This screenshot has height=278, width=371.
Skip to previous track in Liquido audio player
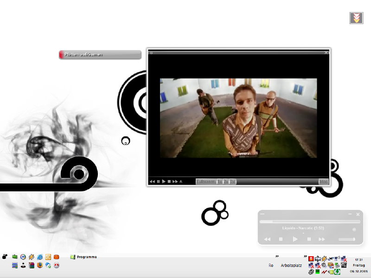pos(267,239)
